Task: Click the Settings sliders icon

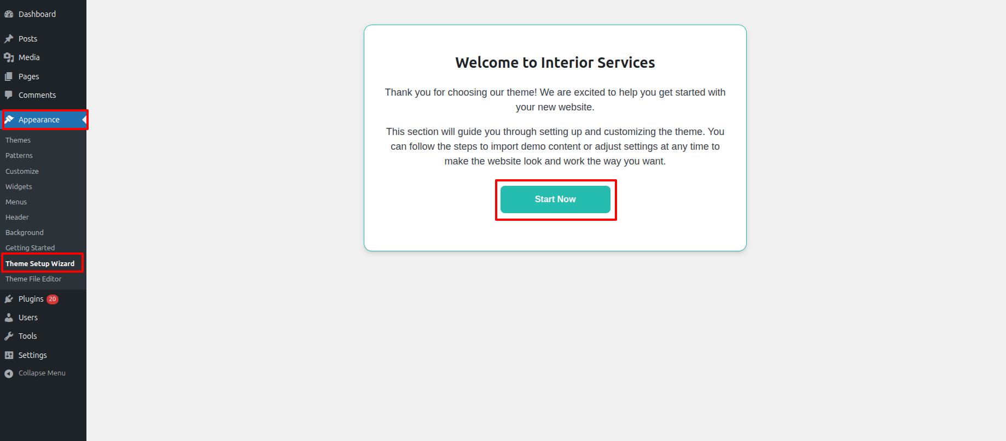Action: coord(9,355)
